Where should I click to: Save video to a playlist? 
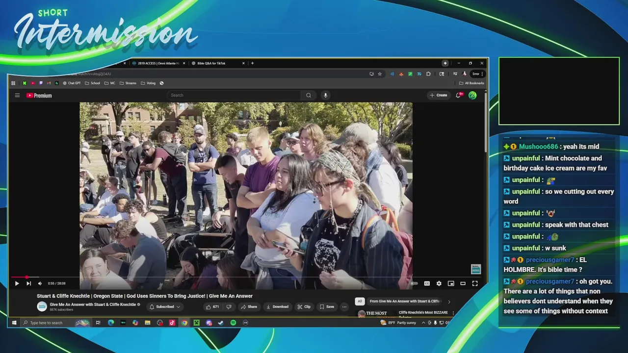tap(327, 307)
